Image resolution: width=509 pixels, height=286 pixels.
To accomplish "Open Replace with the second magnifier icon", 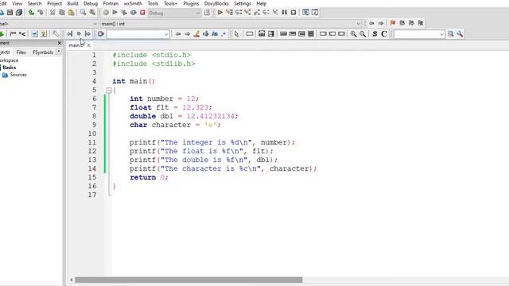I will tap(92, 13).
